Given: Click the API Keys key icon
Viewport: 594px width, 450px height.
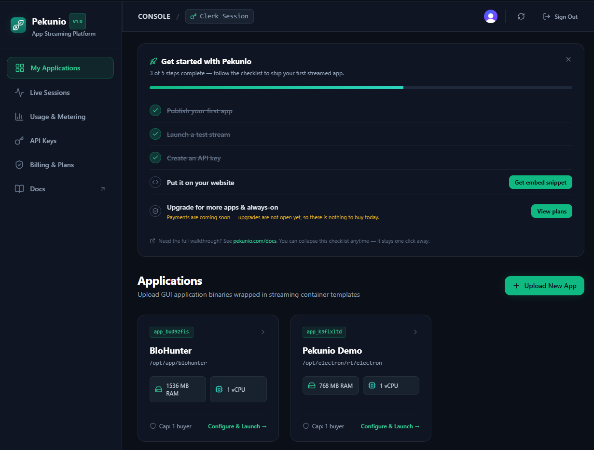Looking at the screenshot, I should (x=19, y=141).
